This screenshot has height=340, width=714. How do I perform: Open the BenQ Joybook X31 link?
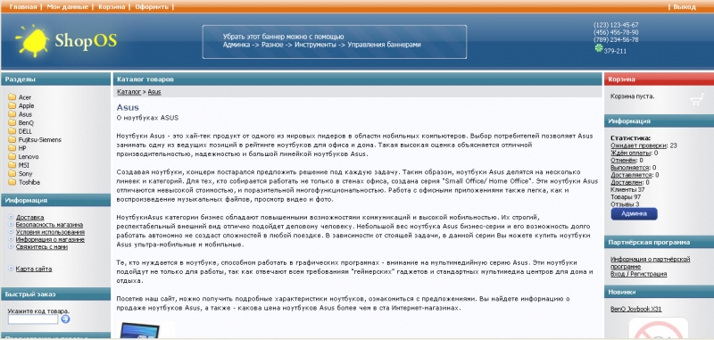click(x=636, y=309)
